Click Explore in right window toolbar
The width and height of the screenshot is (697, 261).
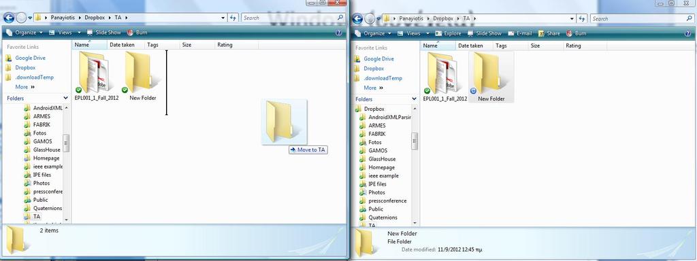pyautogui.click(x=448, y=33)
